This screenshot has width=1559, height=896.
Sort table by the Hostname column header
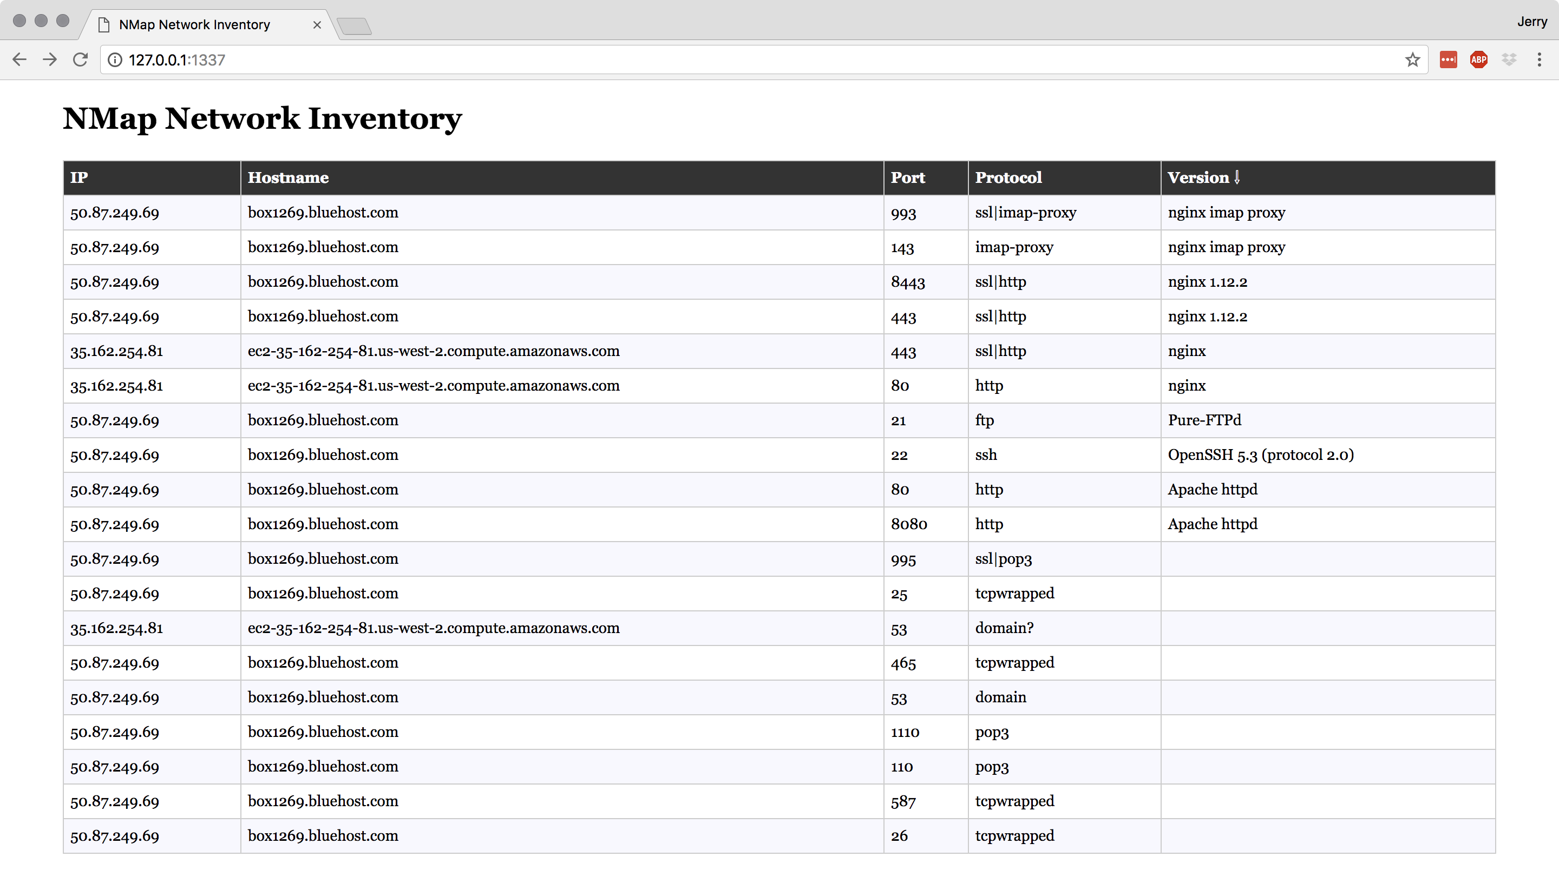pyautogui.click(x=288, y=178)
